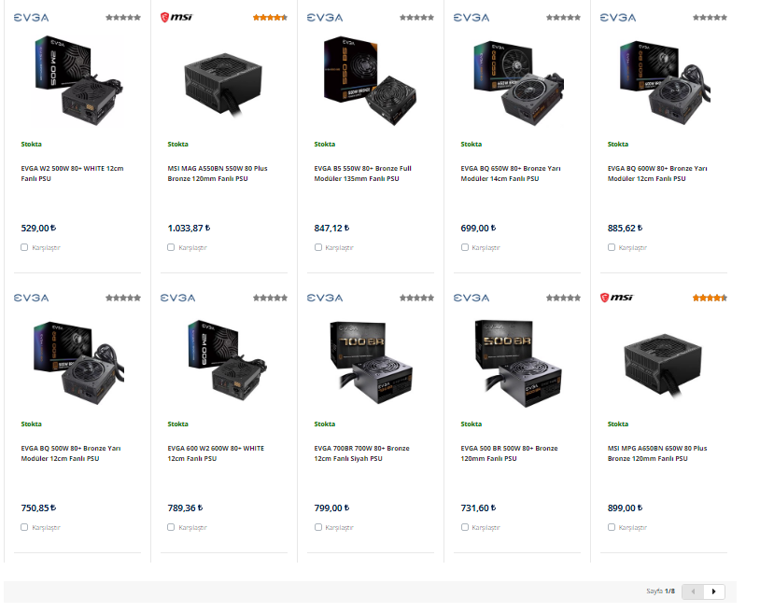Click gray star rating on EVGA B5 550W
This screenshot has width=774, height=612.
tap(416, 18)
